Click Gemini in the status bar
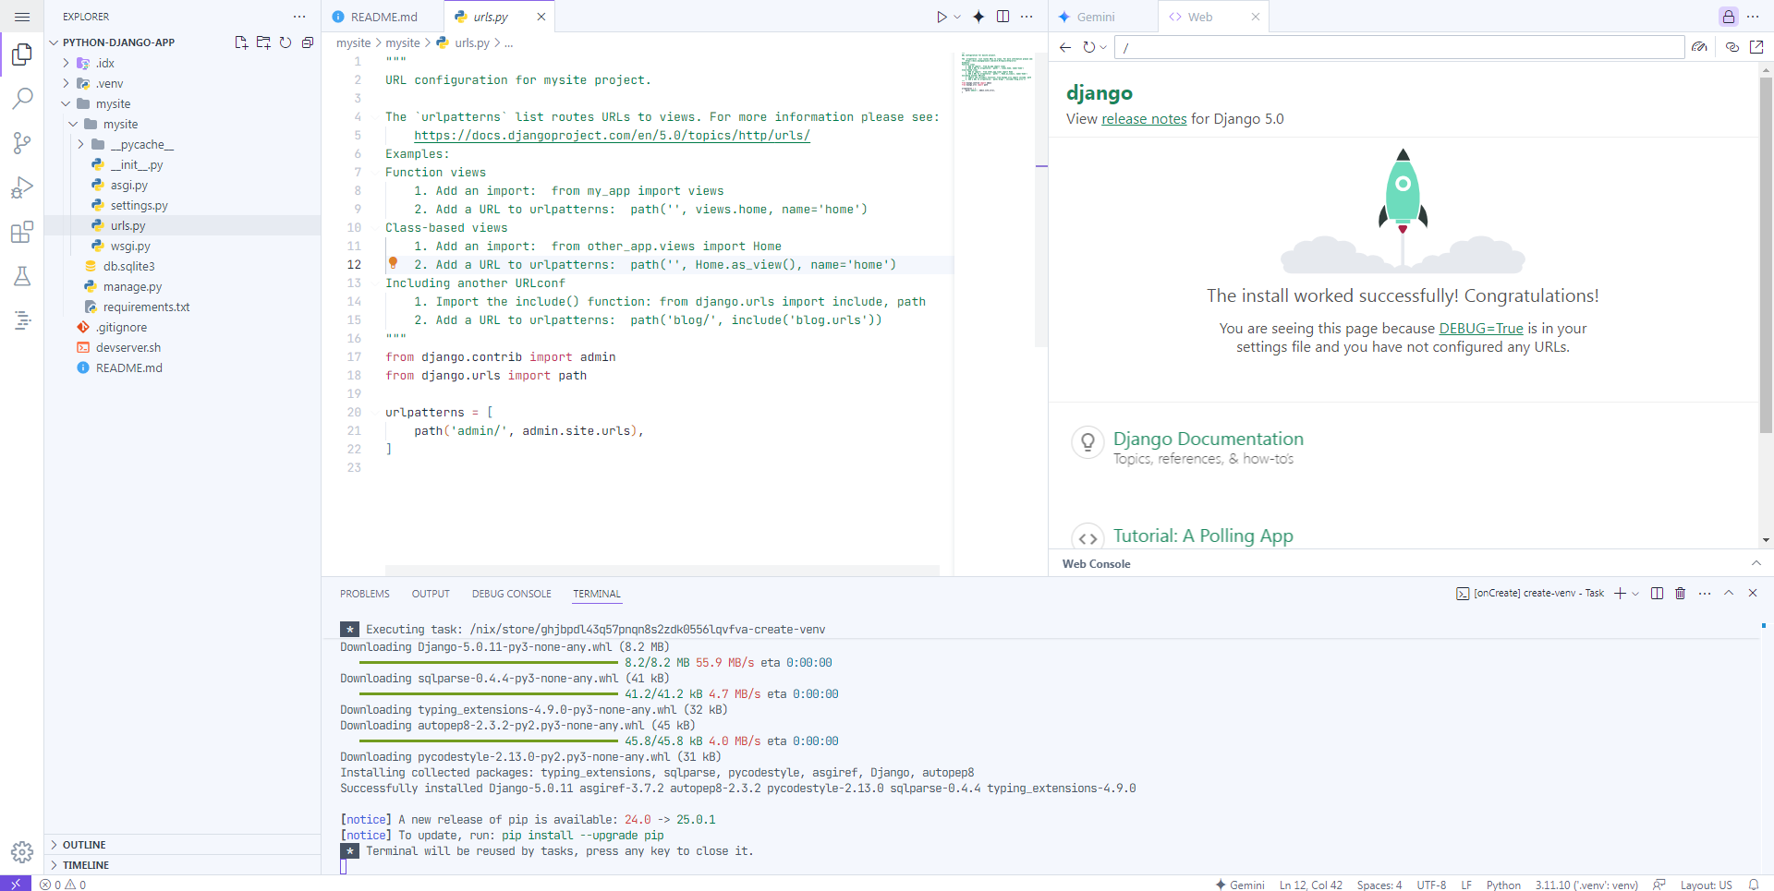 click(x=1240, y=885)
